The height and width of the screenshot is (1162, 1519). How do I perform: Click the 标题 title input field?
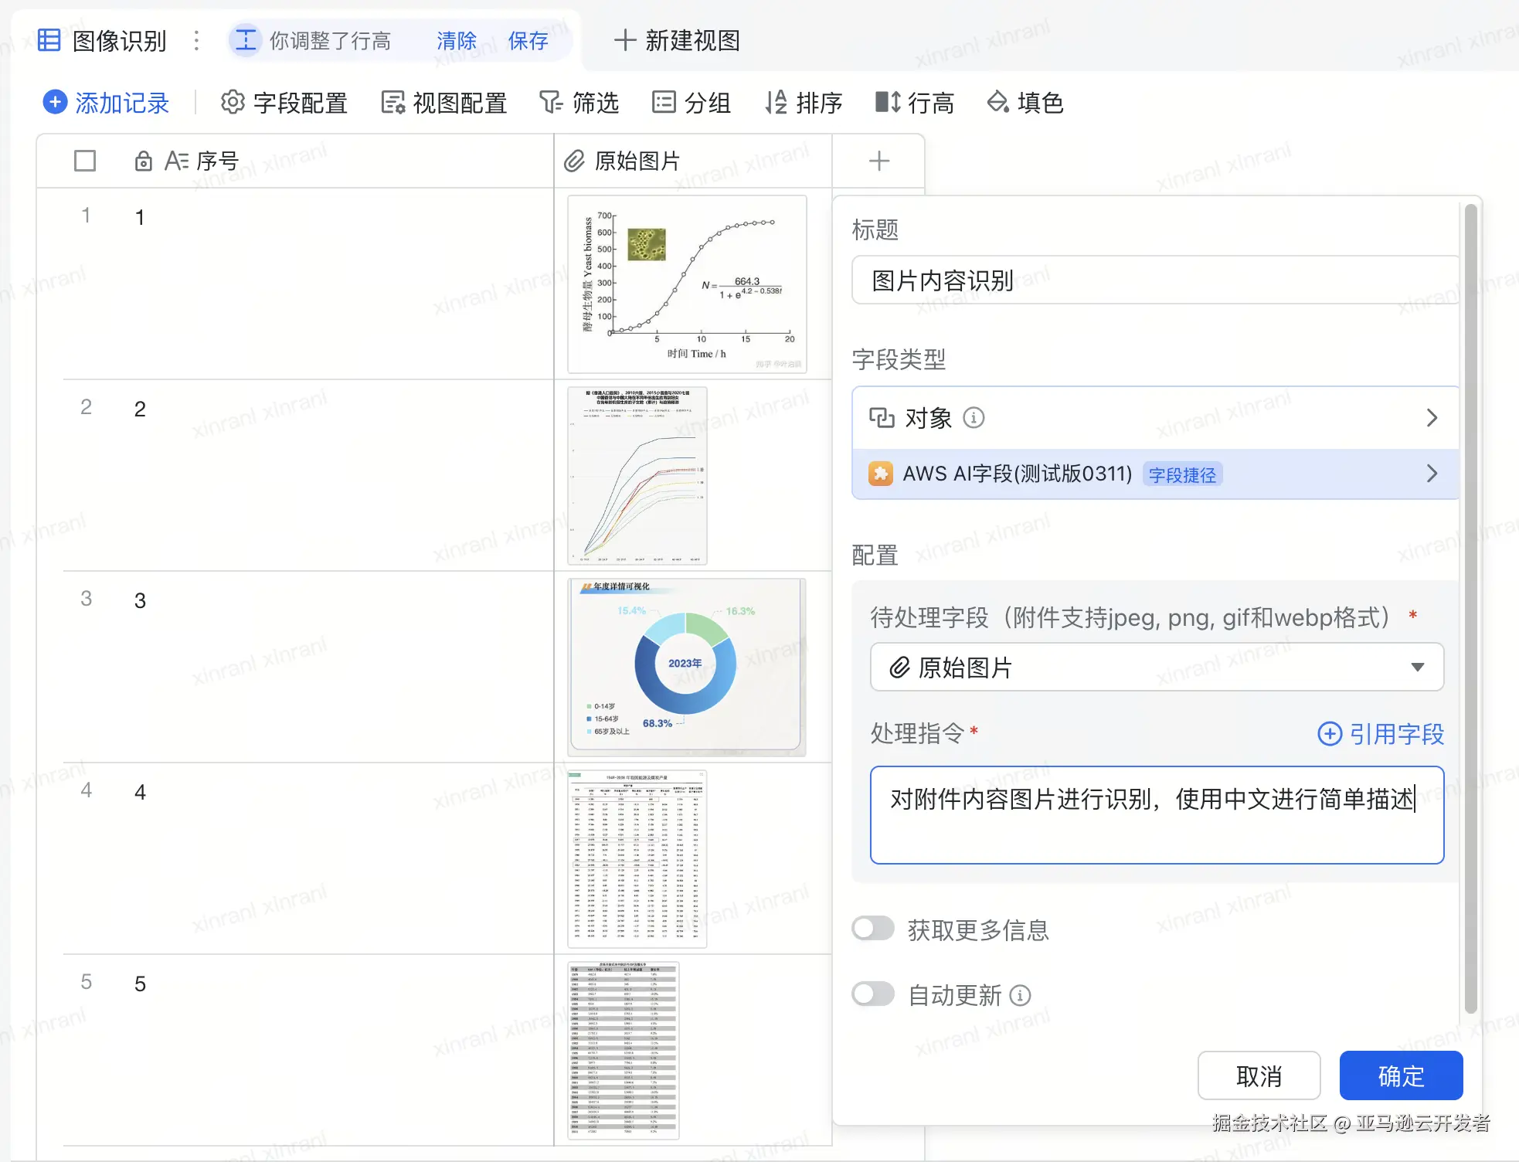(1156, 280)
